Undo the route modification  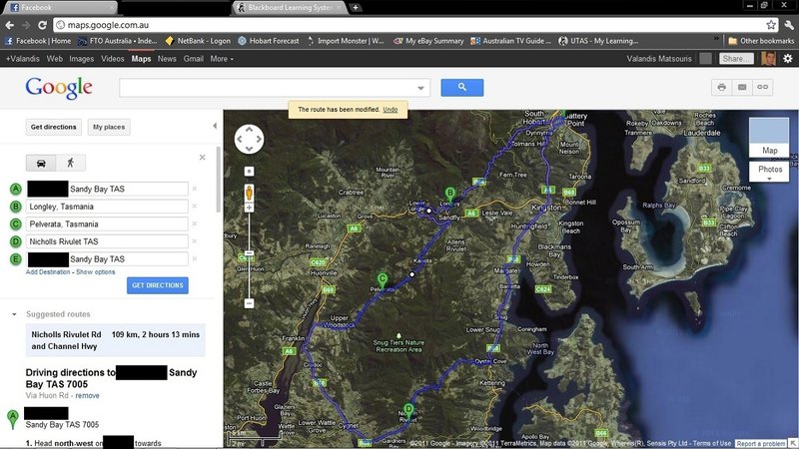[391, 110]
